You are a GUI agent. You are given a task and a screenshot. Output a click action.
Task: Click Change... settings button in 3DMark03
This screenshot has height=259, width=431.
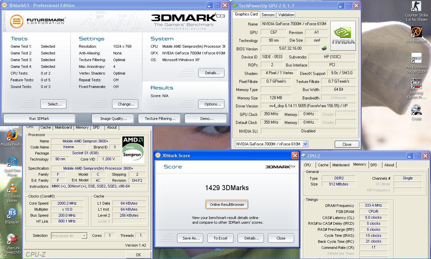pos(125,104)
